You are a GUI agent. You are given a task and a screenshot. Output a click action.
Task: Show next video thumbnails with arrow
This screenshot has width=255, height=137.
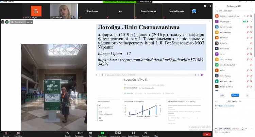tap(194, 11)
